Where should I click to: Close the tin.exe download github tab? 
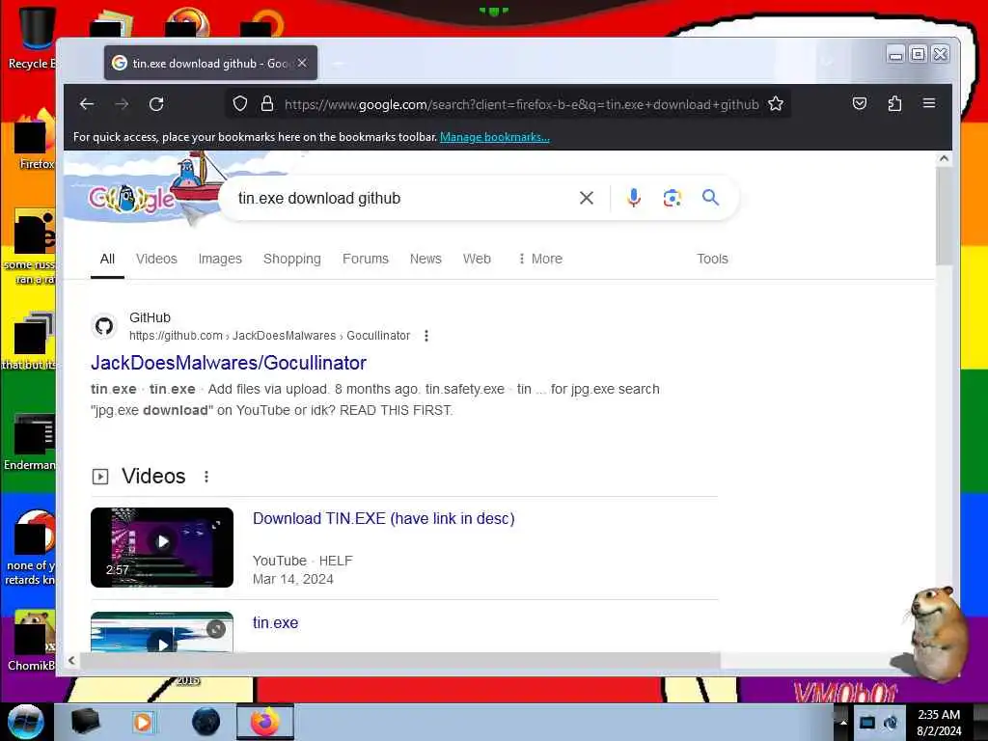click(x=302, y=63)
